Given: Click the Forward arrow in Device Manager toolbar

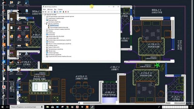Looking at the screenshot, I should [45, 12].
